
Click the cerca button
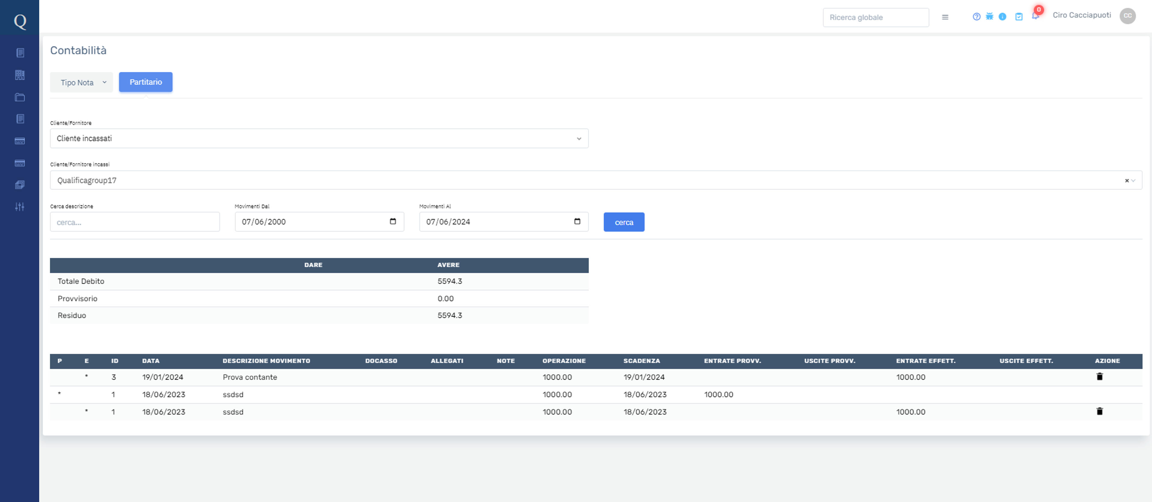pyautogui.click(x=624, y=222)
